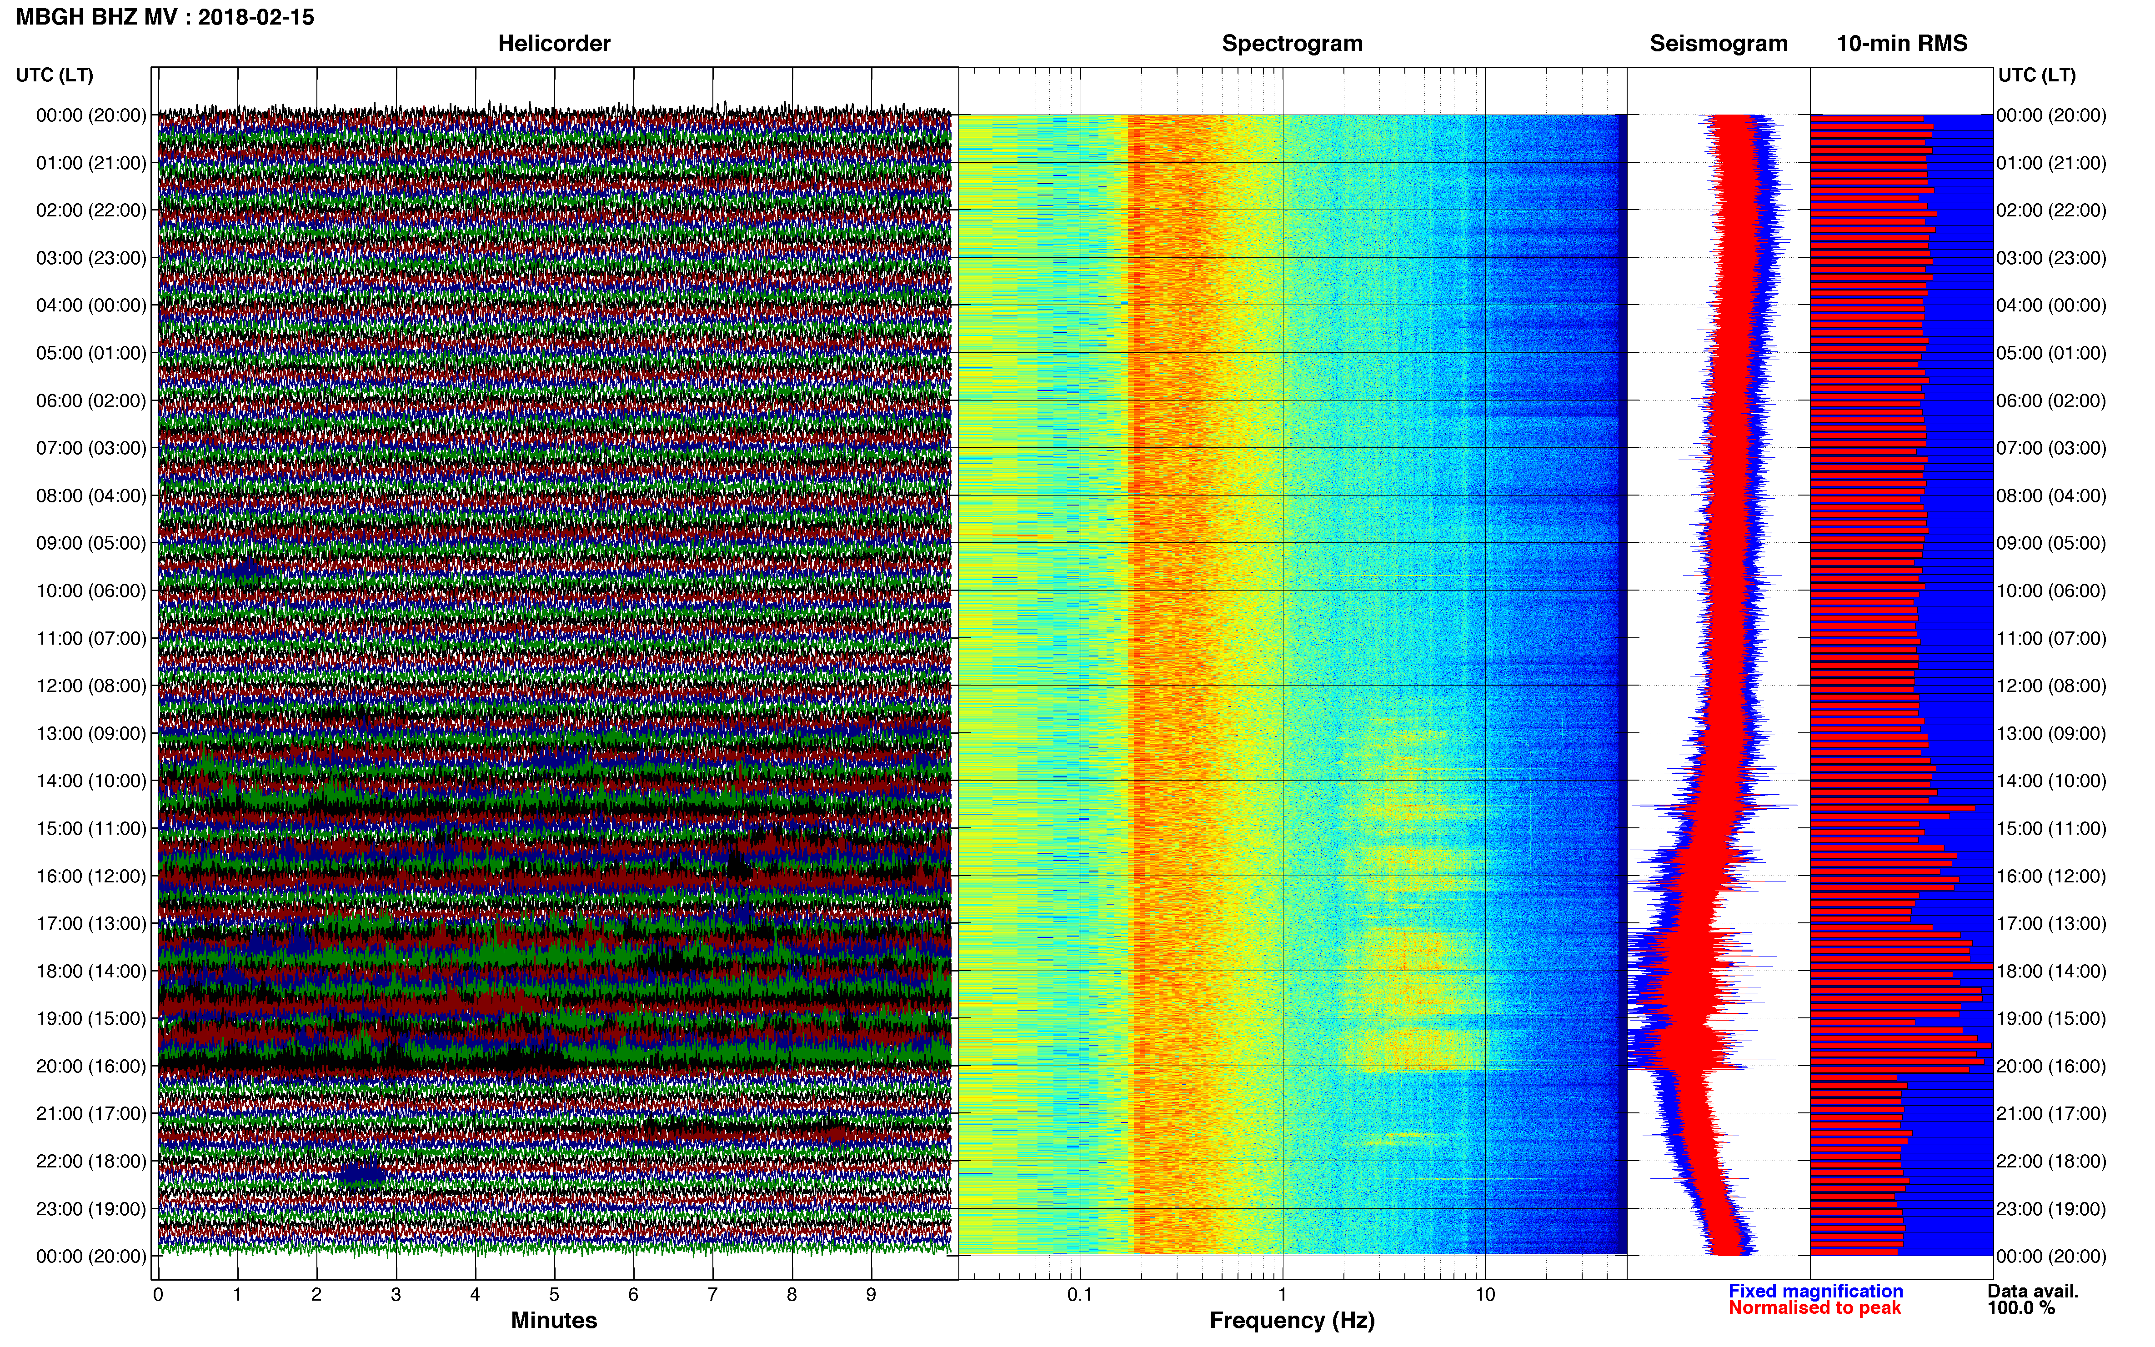Click the 'Fixed magnification' legend entry
Screen dimensions: 2155x1347
tap(1815, 1291)
